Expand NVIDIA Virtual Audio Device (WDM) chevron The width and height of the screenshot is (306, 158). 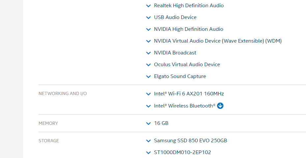(148, 41)
